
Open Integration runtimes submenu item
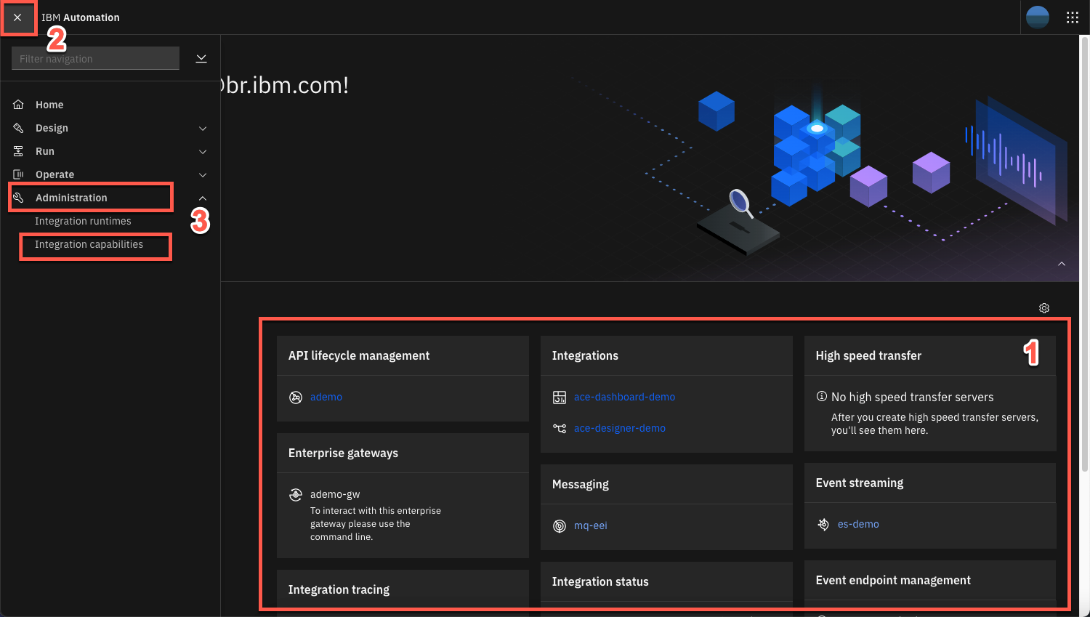pyautogui.click(x=83, y=221)
